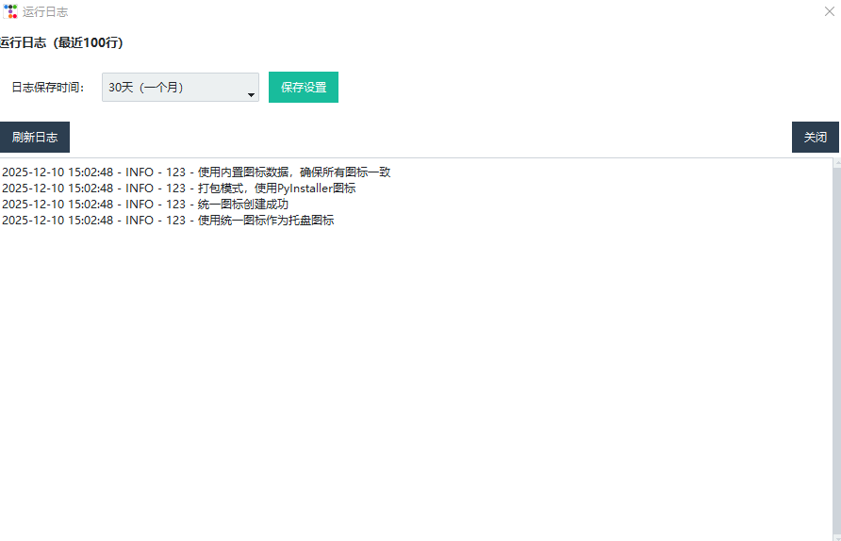Click the 日志保存时间 label
The height and width of the screenshot is (541, 841).
[48, 88]
